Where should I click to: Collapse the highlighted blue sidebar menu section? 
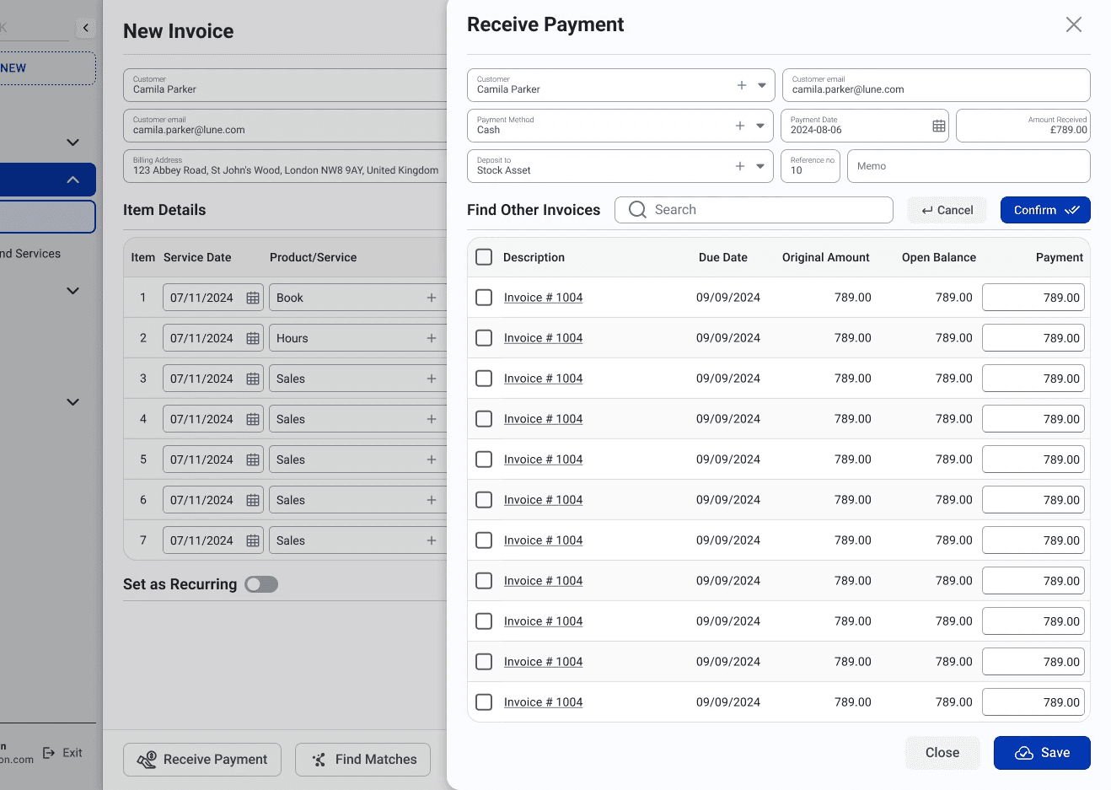pos(73,180)
